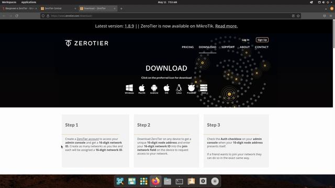Click the DOWNLOAD page heading

tap(166, 68)
